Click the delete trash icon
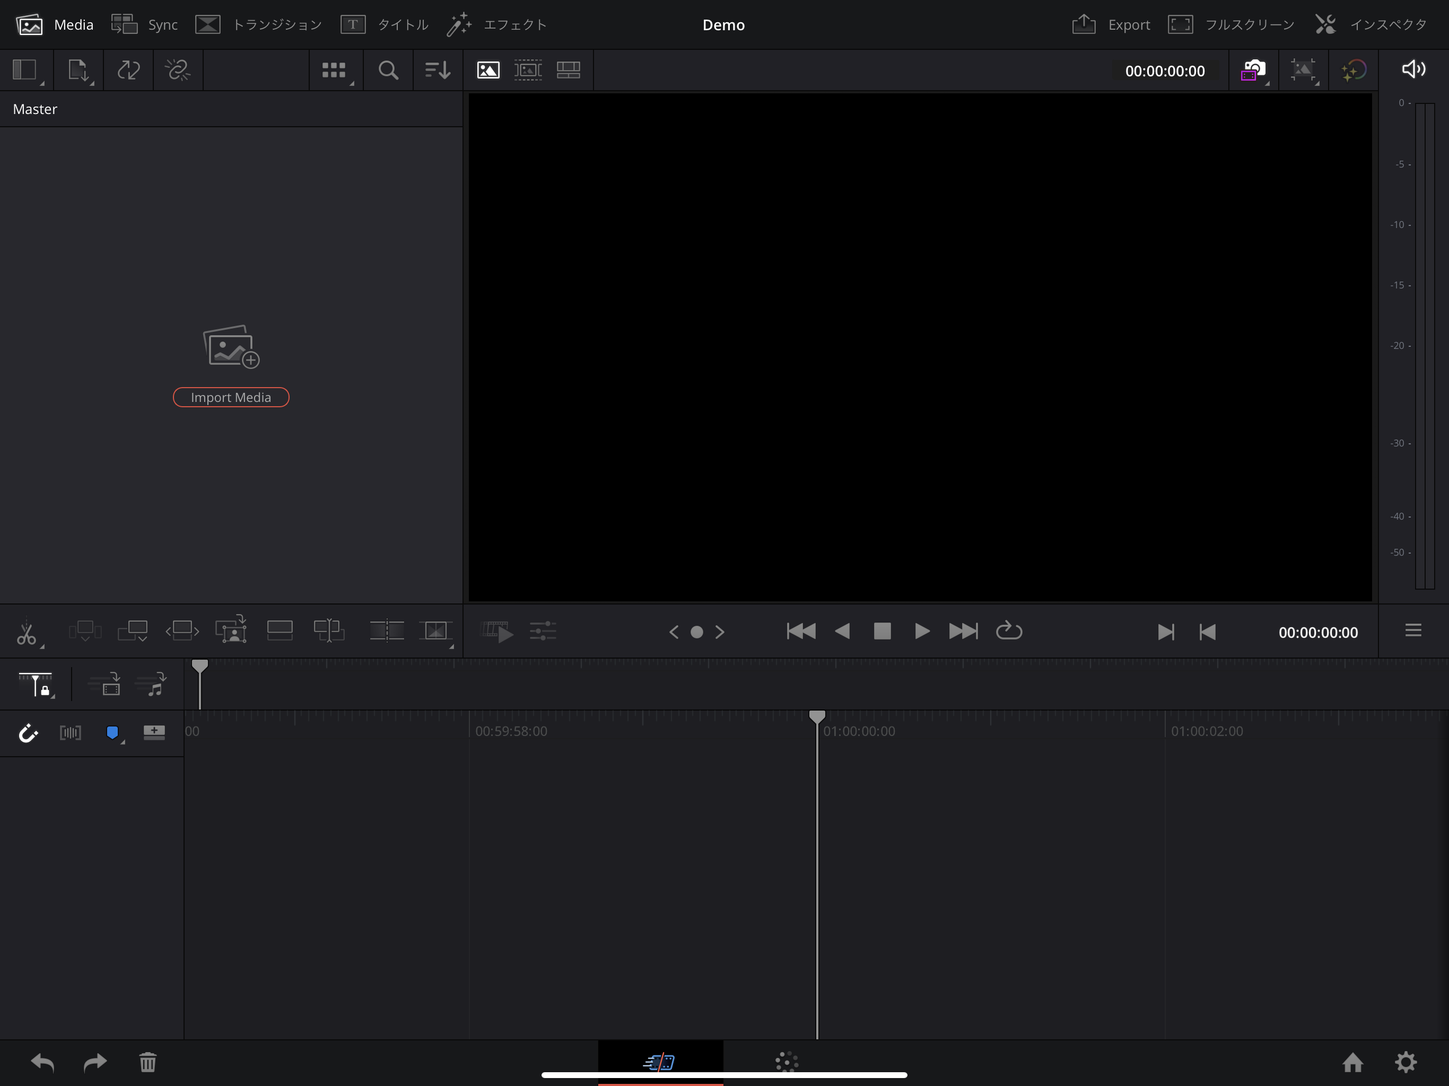 coord(148,1062)
